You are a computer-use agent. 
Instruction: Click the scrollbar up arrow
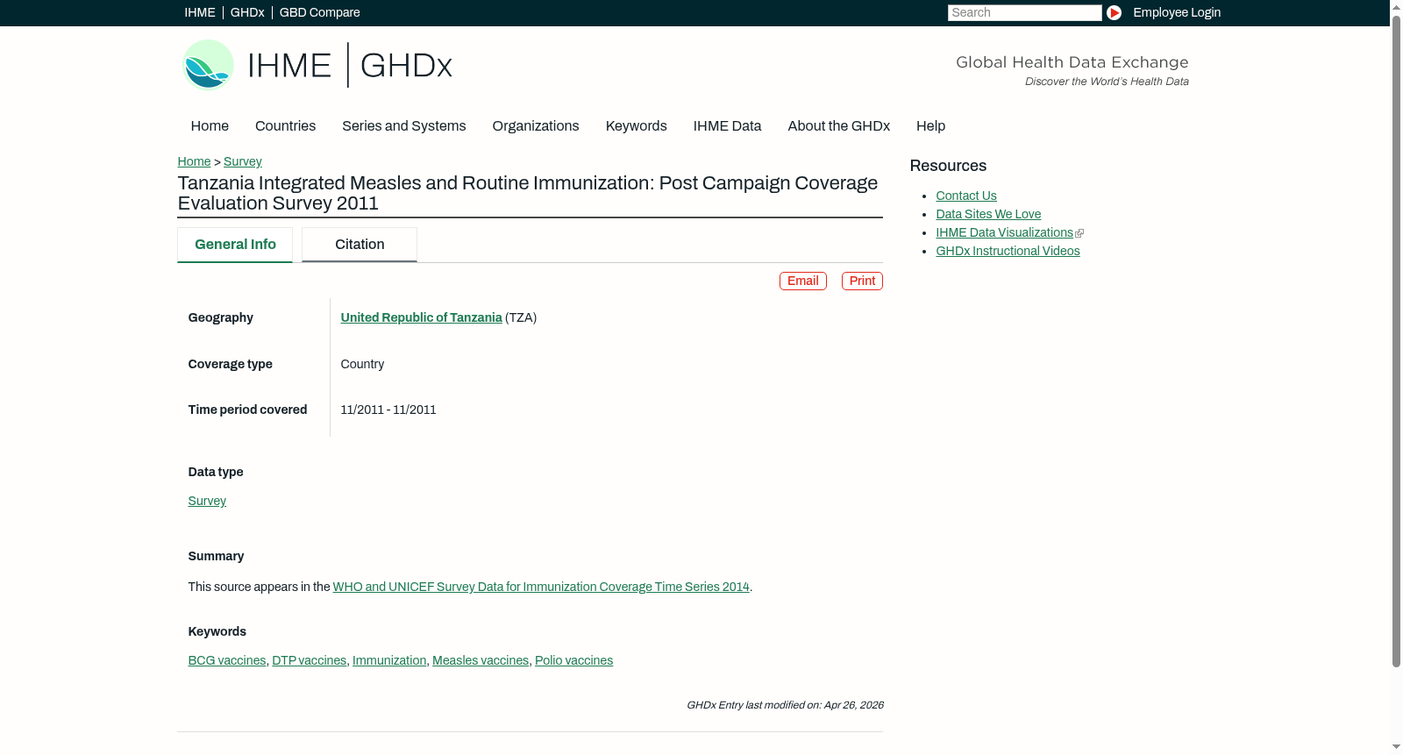pyautogui.click(x=1396, y=6)
